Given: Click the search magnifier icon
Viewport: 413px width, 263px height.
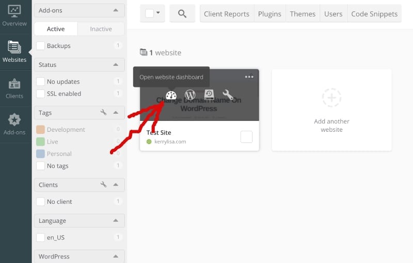Looking at the screenshot, I should (x=182, y=14).
